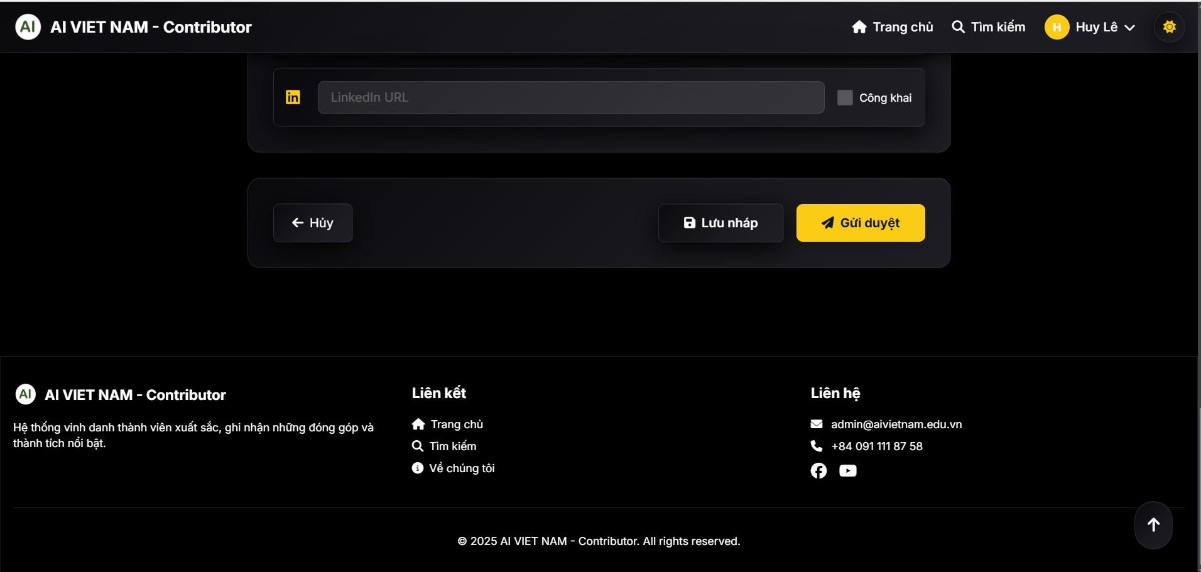Click footer Trang chủ link
The width and height of the screenshot is (1201, 572).
(x=447, y=424)
